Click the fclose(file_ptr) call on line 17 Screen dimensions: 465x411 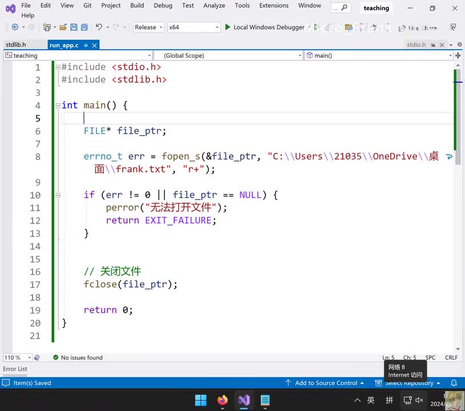(x=130, y=284)
